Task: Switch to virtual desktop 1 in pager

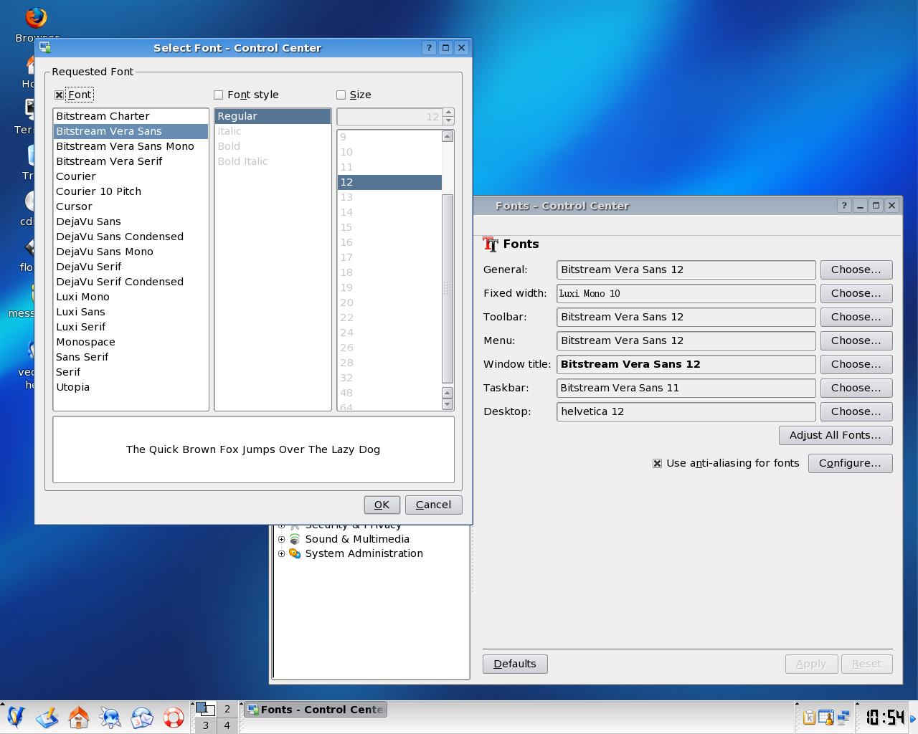Action: tap(206, 709)
